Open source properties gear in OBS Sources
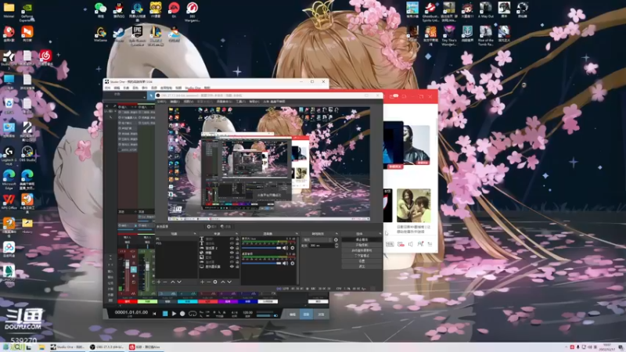Image resolution: width=626 pixels, height=352 pixels. point(215,282)
